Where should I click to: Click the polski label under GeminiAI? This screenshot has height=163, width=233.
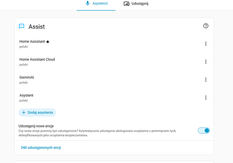click(24, 83)
